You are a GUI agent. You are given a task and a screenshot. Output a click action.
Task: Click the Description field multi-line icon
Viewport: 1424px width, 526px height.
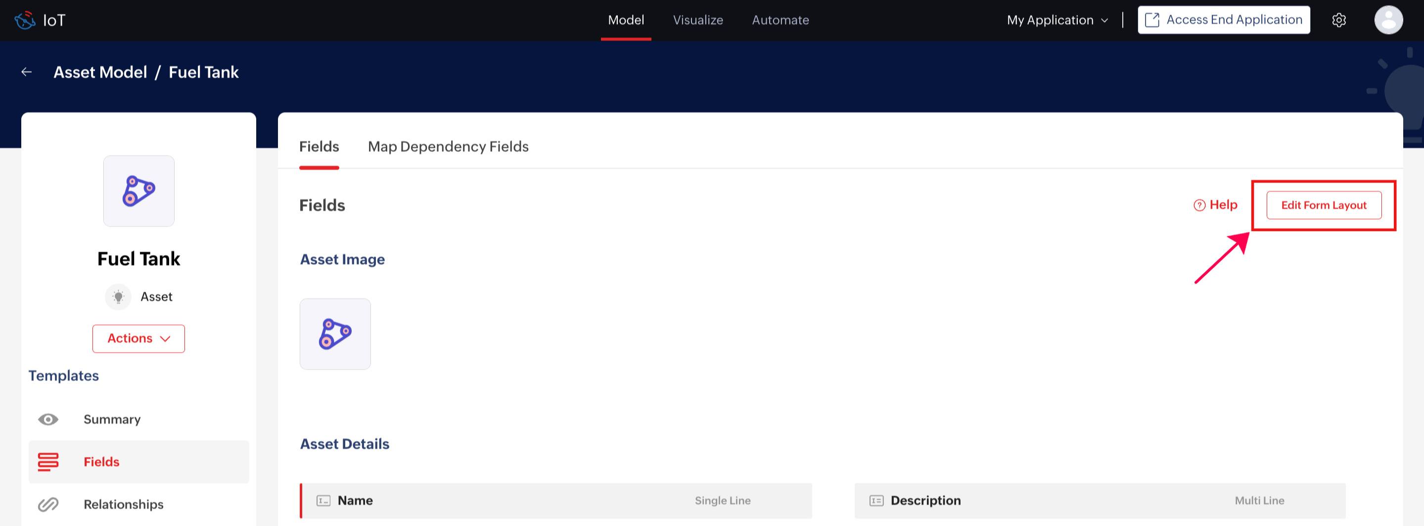[x=877, y=501]
